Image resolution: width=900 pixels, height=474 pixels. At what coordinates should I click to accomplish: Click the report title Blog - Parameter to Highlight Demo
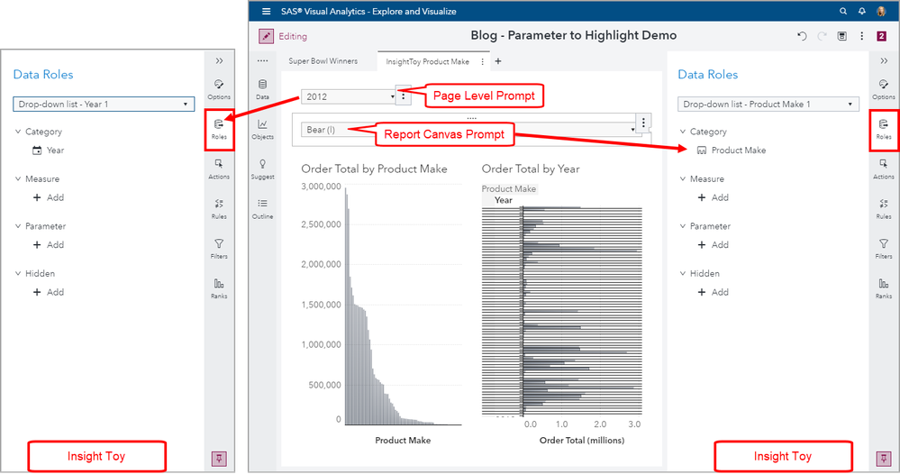(x=573, y=35)
